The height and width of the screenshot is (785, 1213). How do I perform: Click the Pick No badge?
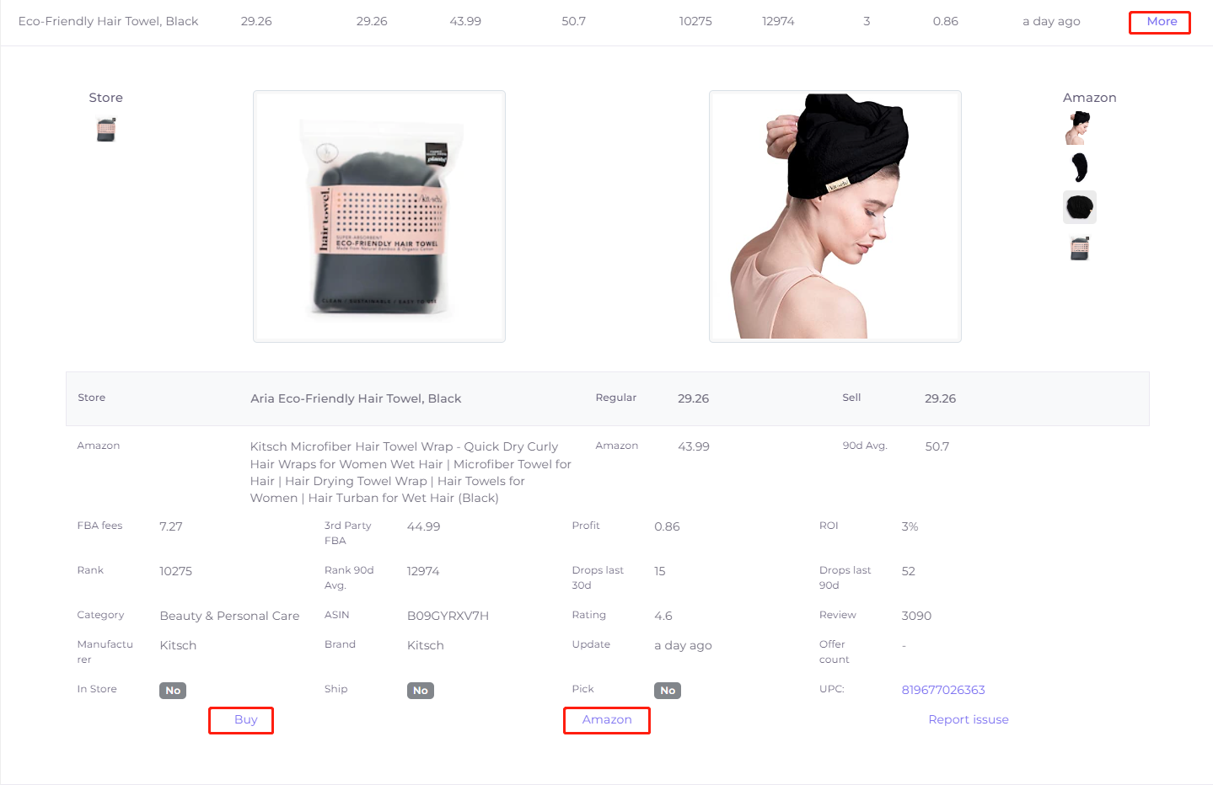[668, 691]
